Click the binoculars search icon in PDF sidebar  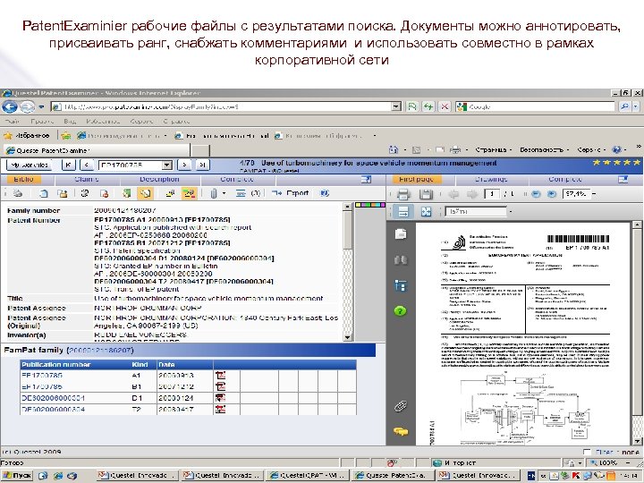coord(401,260)
